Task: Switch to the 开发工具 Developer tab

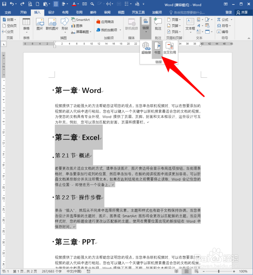Action: point(138,12)
